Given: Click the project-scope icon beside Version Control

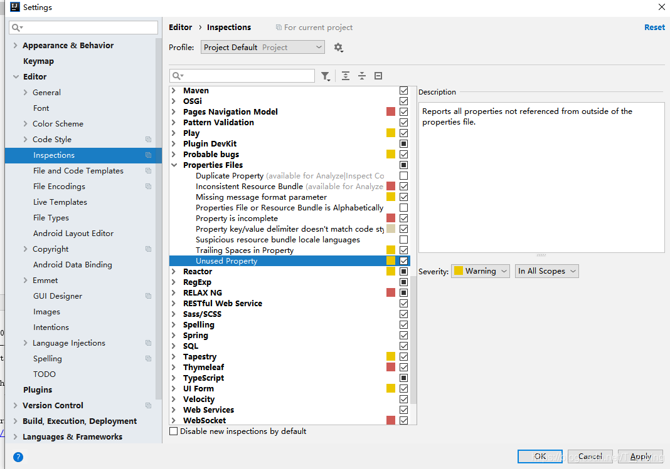Looking at the screenshot, I should (x=148, y=406).
